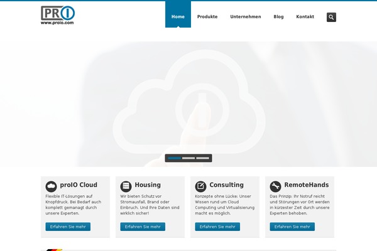
Task: Open the Home menu tab
Action: click(178, 14)
